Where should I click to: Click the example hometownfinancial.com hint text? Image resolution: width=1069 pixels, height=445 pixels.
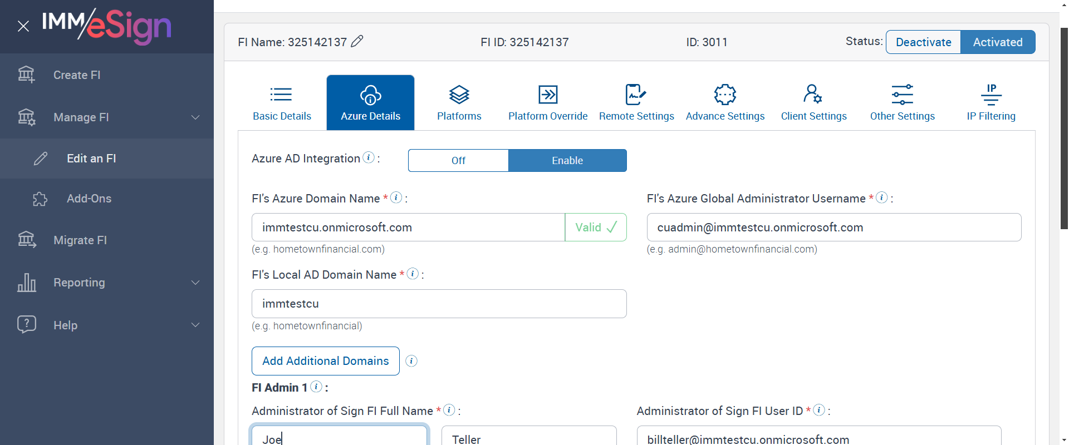click(x=318, y=249)
